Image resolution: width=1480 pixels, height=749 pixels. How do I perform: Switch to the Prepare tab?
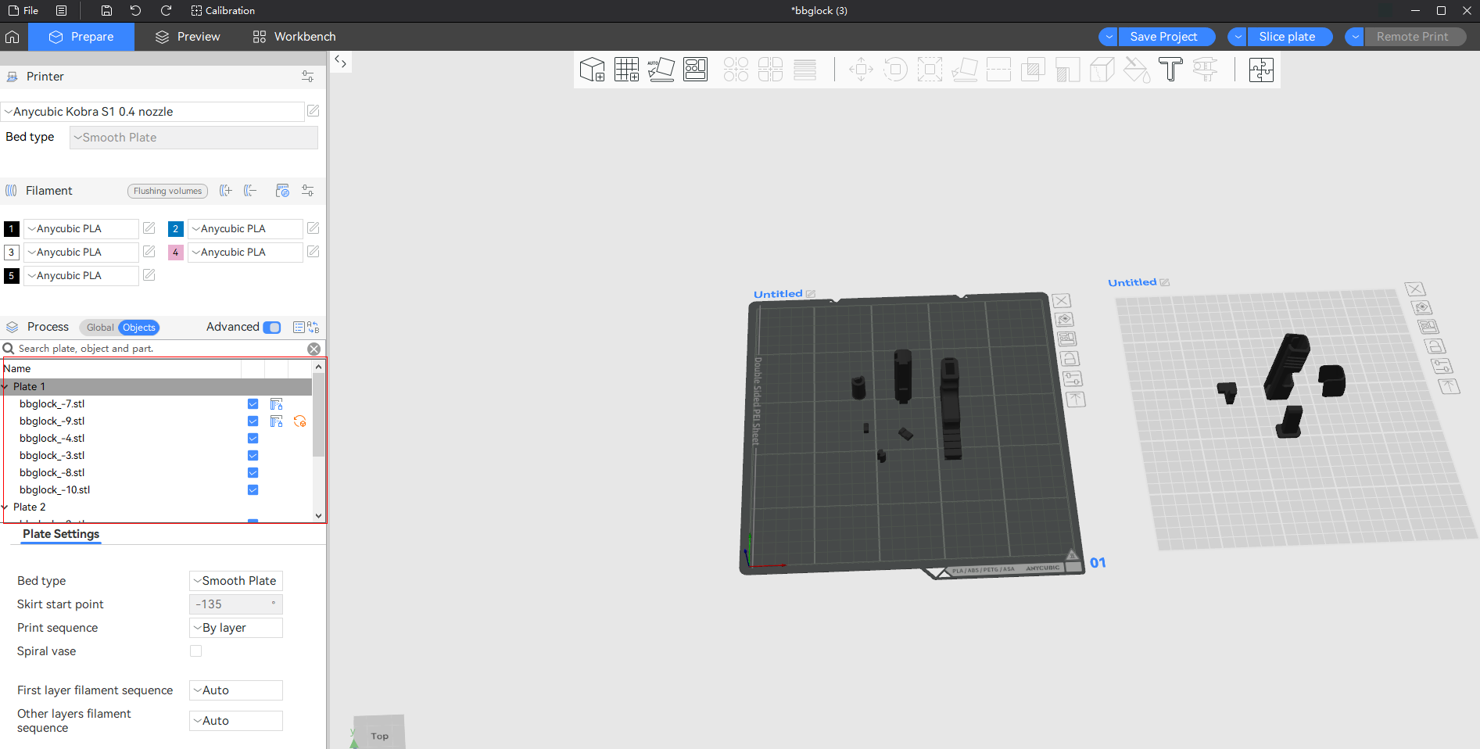point(81,37)
